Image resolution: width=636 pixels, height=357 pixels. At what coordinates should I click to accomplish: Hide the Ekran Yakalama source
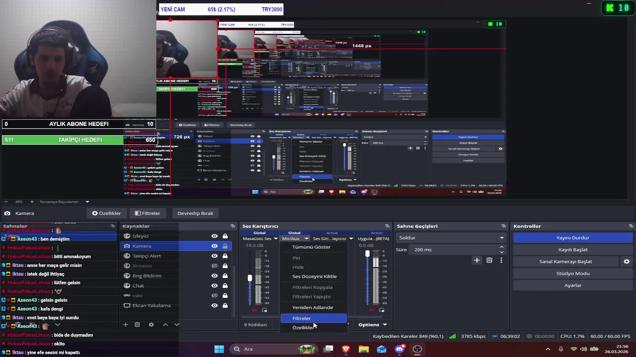[x=215, y=305]
